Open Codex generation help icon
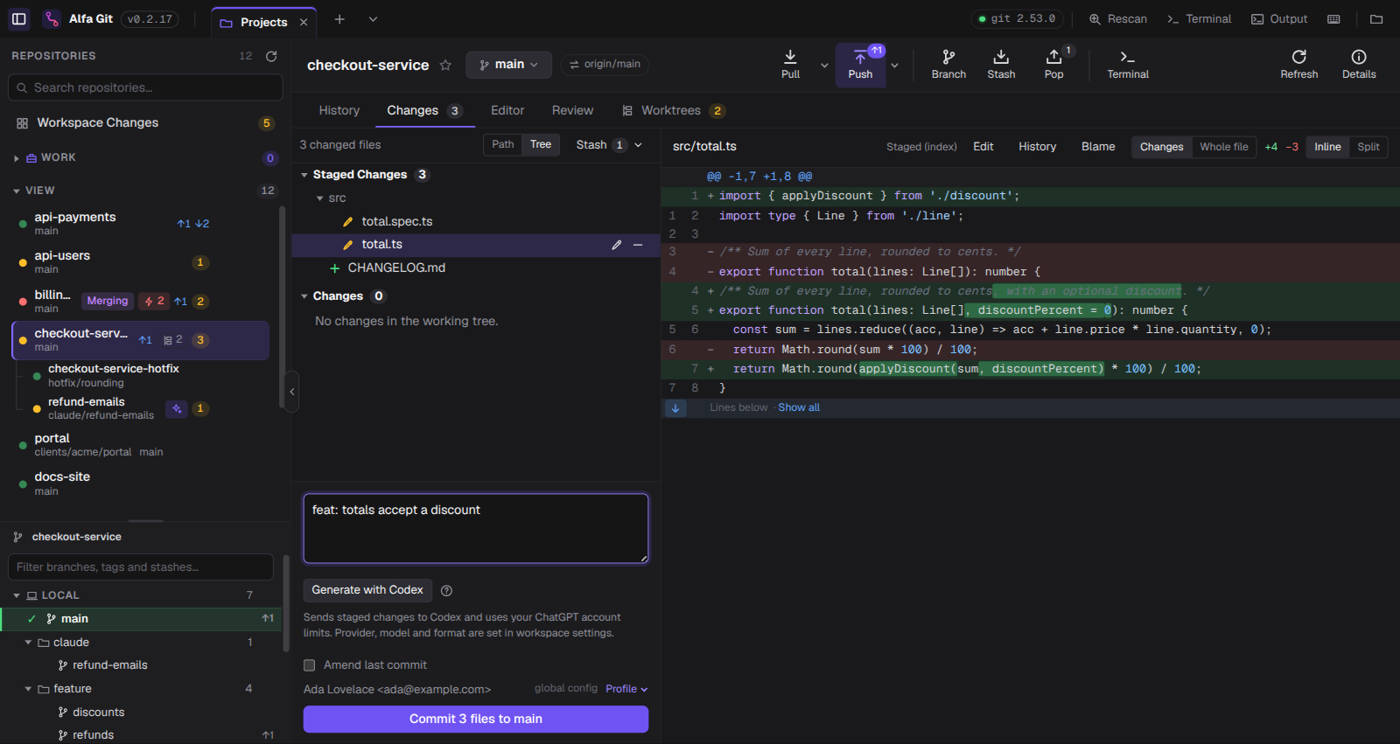Image resolution: width=1400 pixels, height=744 pixels. point(446,591)
